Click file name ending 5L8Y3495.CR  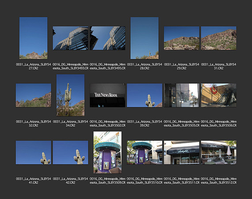click(x=107, y=66)
